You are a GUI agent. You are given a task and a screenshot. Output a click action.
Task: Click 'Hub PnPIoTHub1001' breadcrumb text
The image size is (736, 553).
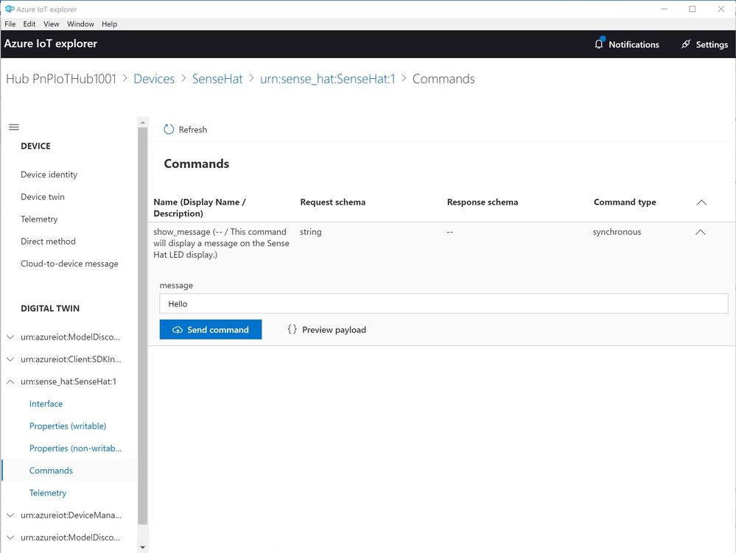[x=61, y=79]
